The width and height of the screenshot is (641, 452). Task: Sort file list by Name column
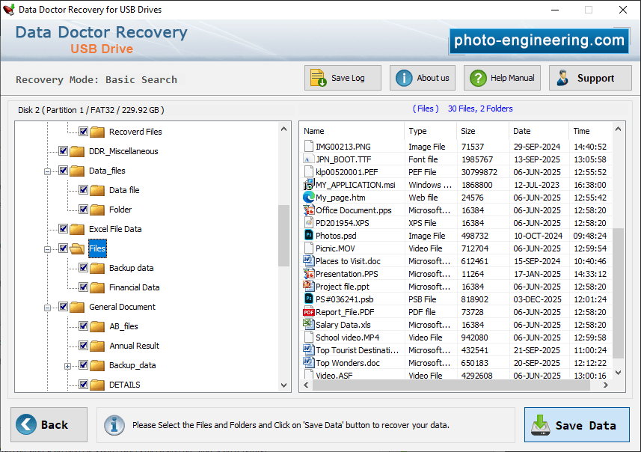coord(352,131)
